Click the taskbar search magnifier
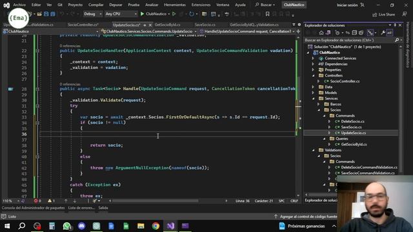Screen dimensions: 413x232 pyautogui.click(x=22, y=226)
